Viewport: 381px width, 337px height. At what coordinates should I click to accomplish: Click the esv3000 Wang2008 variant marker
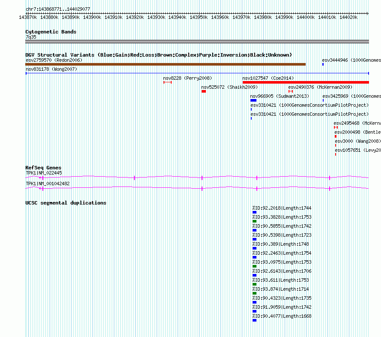336,145
